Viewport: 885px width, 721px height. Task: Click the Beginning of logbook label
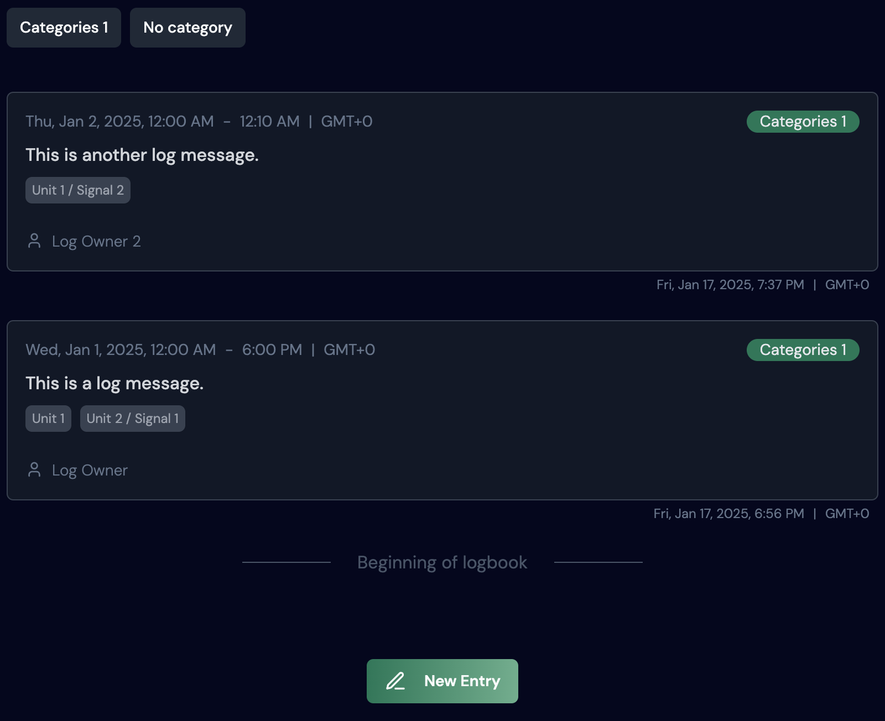pos(442,562)
